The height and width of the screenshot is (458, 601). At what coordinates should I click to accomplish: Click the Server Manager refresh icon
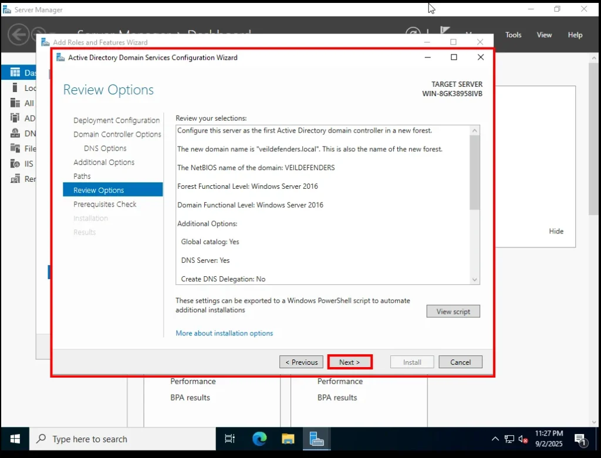pos(413,32)
